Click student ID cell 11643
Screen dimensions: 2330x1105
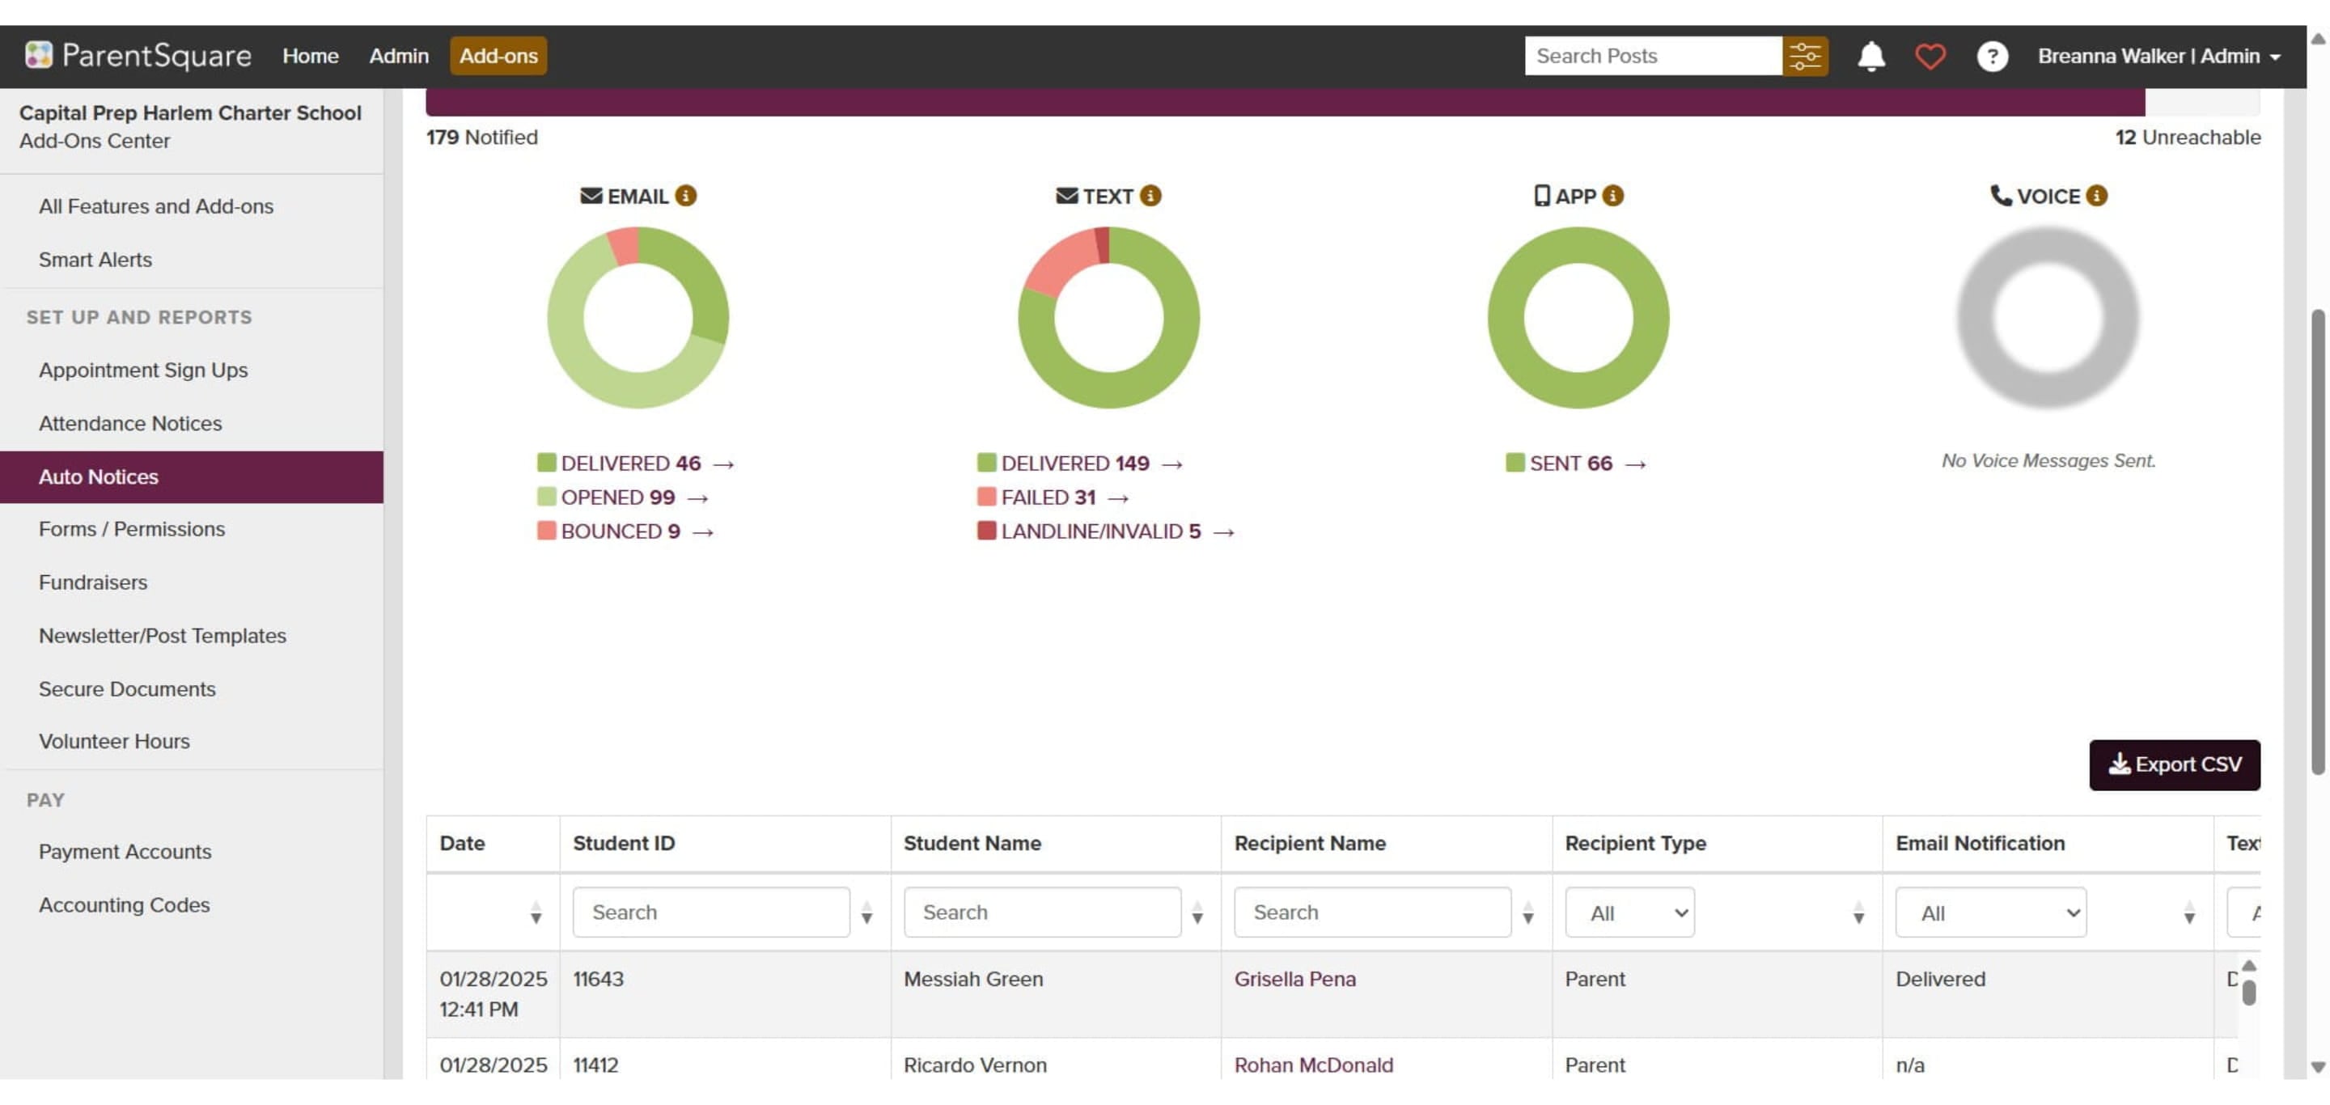point(598,980)
